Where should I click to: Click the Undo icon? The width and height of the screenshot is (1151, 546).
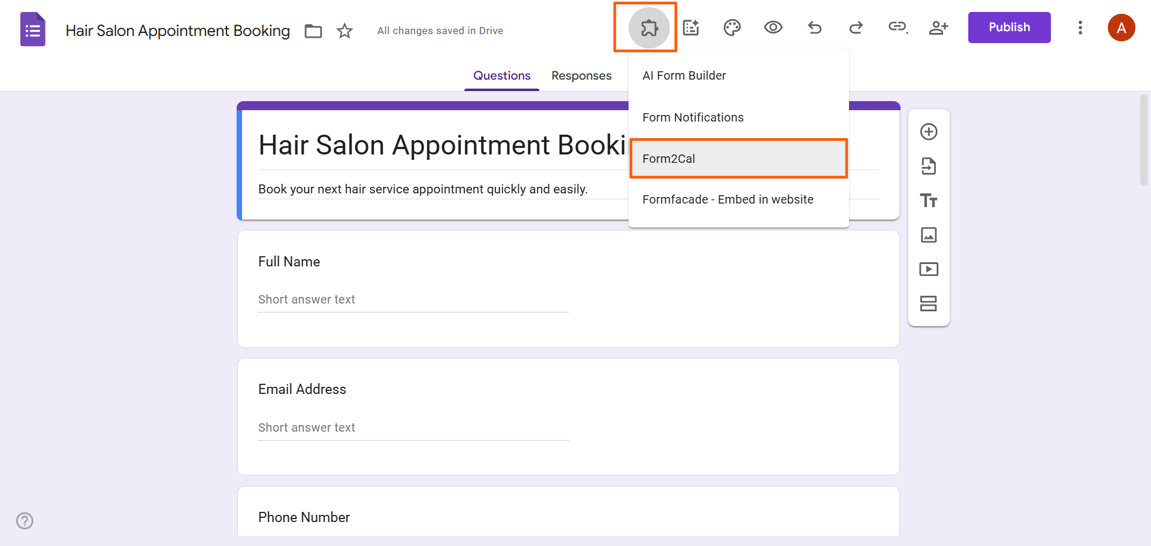coord(815,28)
